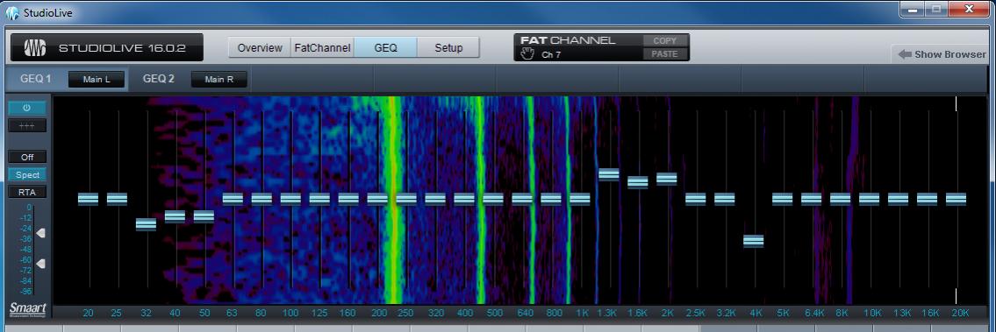The height and width of the screenshot is (332, 996).
Task: Click the flatten EQ dashes button
Action: pyautogui.click(x=26, y=125)
